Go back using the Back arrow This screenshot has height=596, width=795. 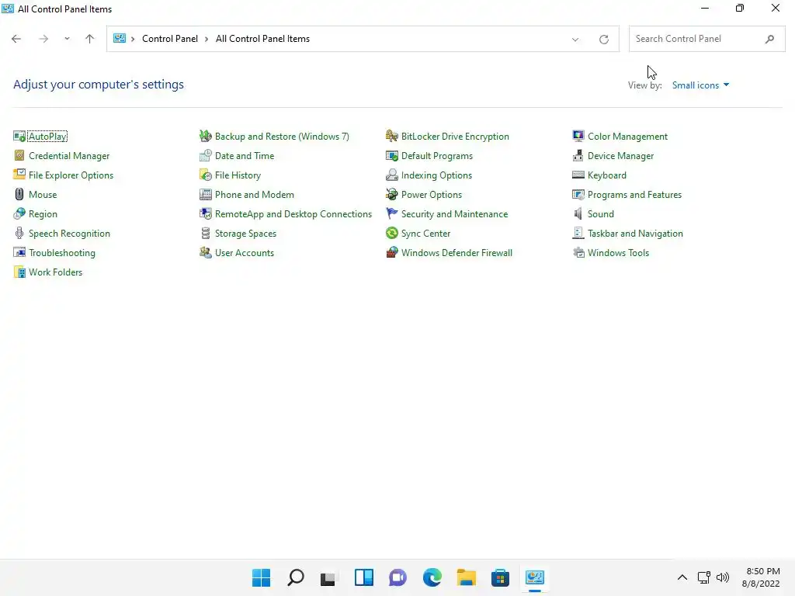(16, 39)
